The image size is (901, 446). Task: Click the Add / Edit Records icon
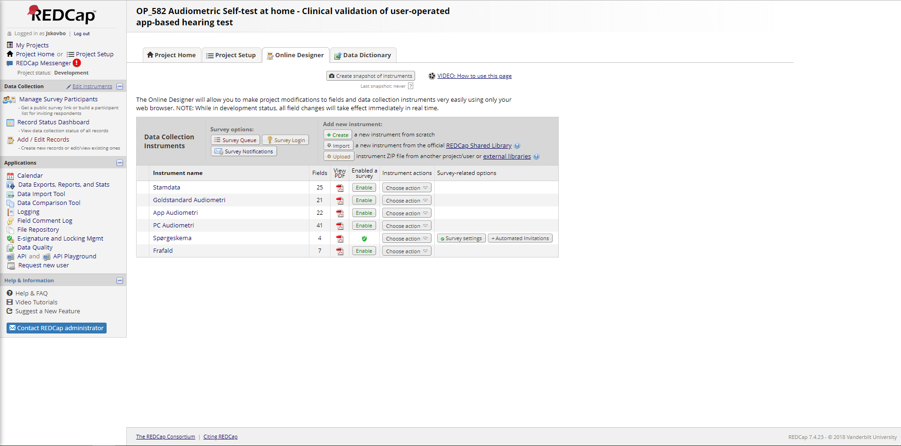coord(11,140)
